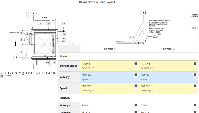The image size is (199, 113).
Task: Click the RJ-3 tag on the section drawing
Action: pos(131,37)
